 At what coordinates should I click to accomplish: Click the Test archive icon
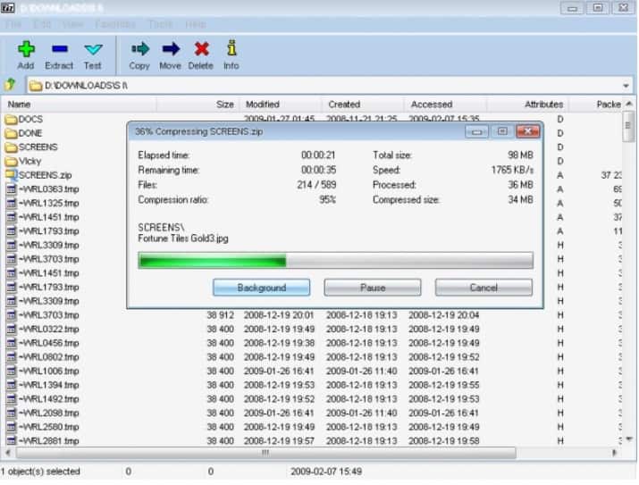click(92, 50)
